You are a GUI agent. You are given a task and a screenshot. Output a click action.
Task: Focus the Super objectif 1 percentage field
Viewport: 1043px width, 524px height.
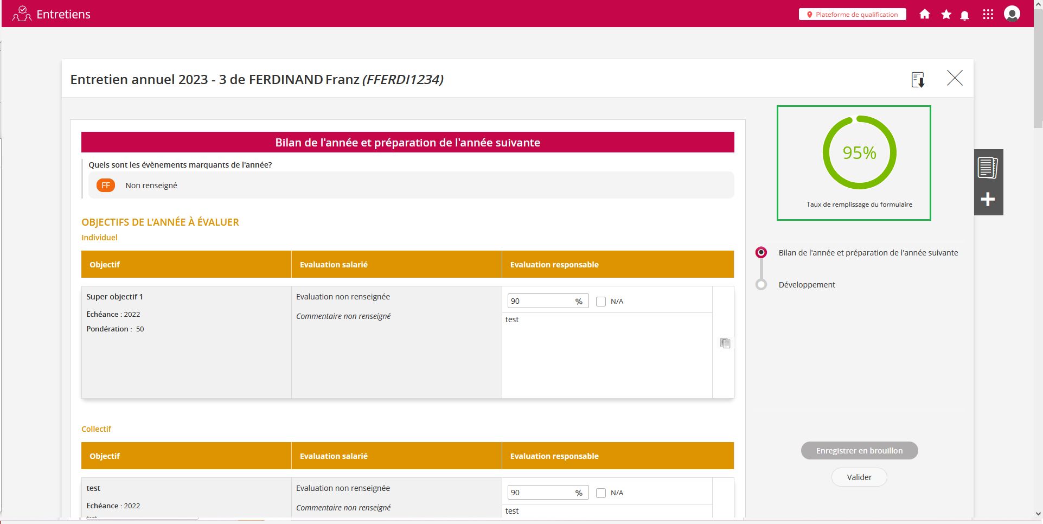(x=540, y=302)
